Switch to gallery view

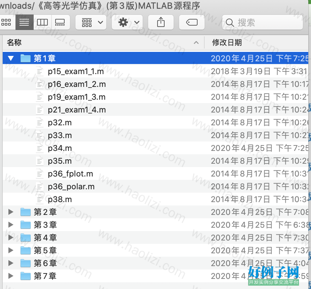61,22
